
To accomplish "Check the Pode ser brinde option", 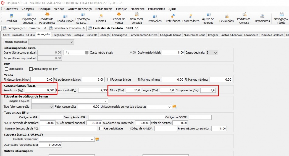I will [x=109, y=80].
